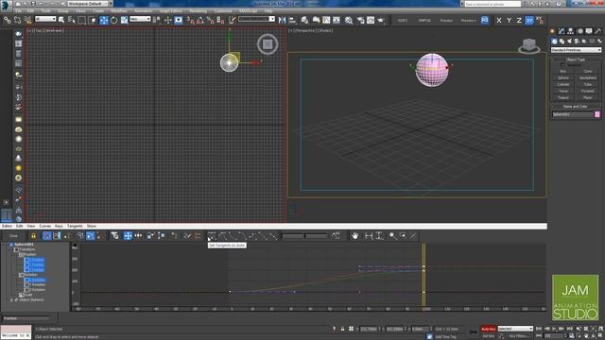
Task: Click the object name field
Action: [x=572, y=114]
